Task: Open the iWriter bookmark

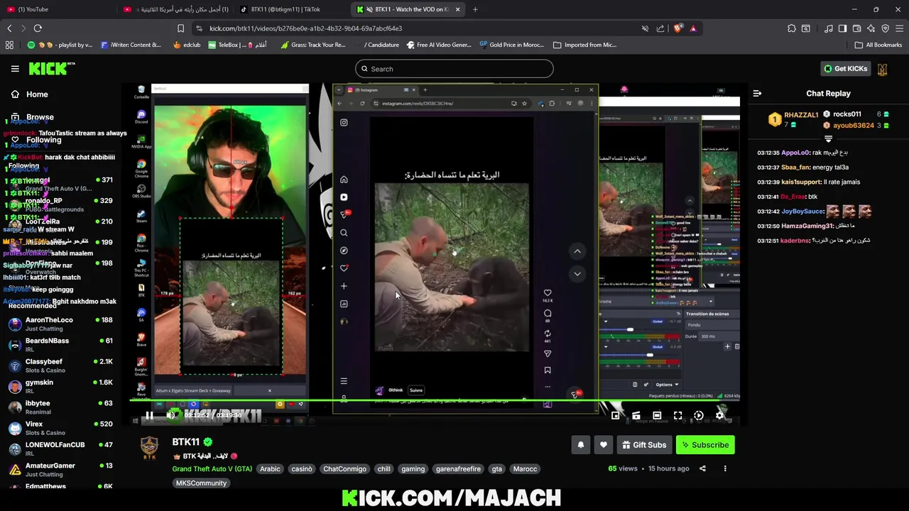Action: tap(131, 45)
